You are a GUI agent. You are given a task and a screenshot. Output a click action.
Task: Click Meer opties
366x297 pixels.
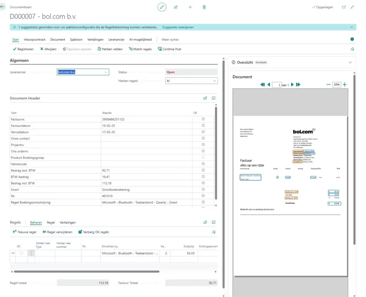[x=170, y=39]
